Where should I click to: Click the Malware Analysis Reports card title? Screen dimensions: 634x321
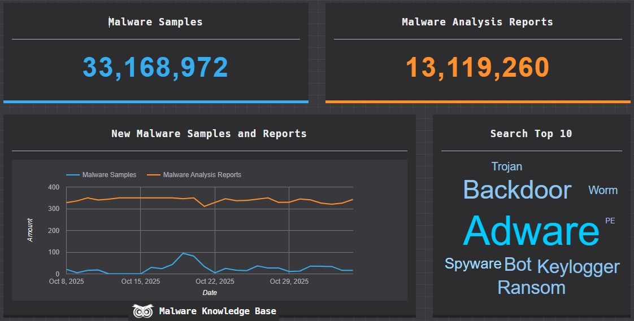pos(477,22)
